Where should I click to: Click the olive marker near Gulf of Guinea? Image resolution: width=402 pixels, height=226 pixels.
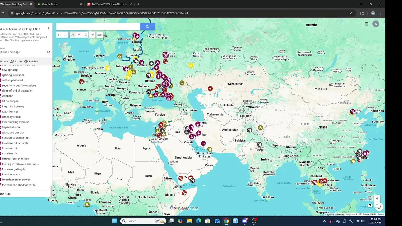pyautogui.click(x=87, y=205)
